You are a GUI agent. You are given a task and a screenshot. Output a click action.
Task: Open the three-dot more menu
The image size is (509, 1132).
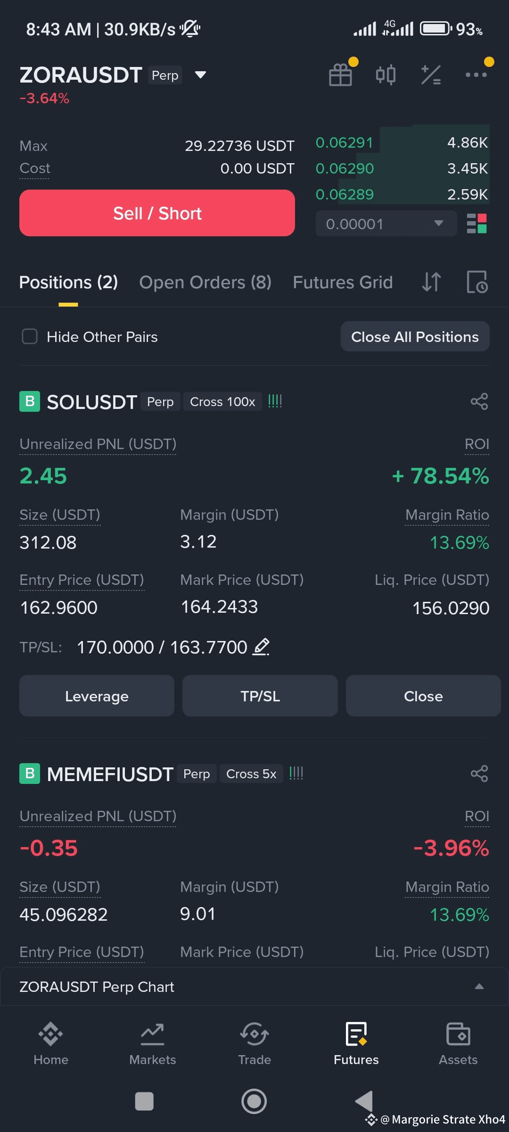476,75
